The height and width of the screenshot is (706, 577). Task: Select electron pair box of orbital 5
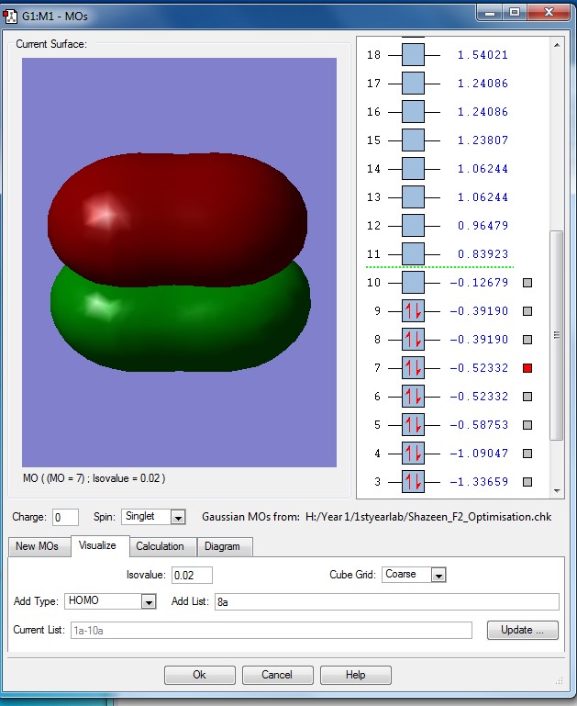tap(413, 425)
